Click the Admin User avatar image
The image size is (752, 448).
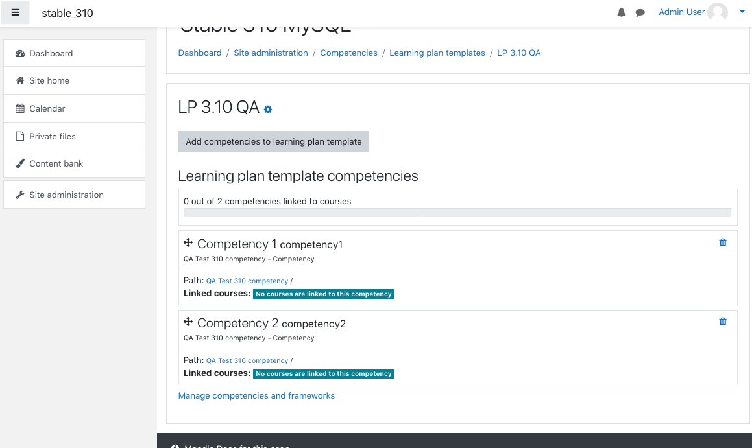tap(718, 12)
